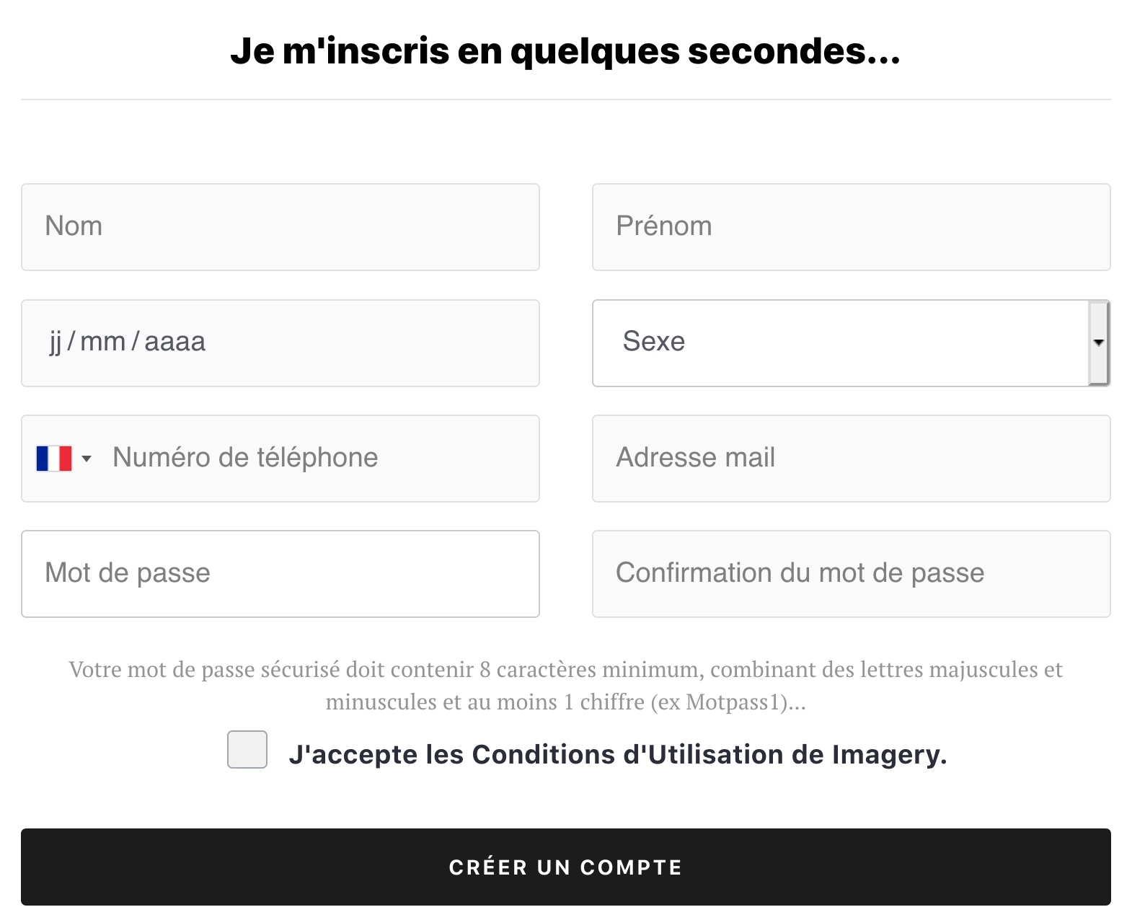Focus the Nom input field
Viewport: 1145px width, 920px height.
tap(280, 227)
